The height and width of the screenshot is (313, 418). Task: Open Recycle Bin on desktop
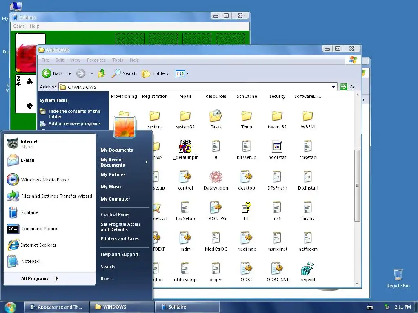(398, 278)
